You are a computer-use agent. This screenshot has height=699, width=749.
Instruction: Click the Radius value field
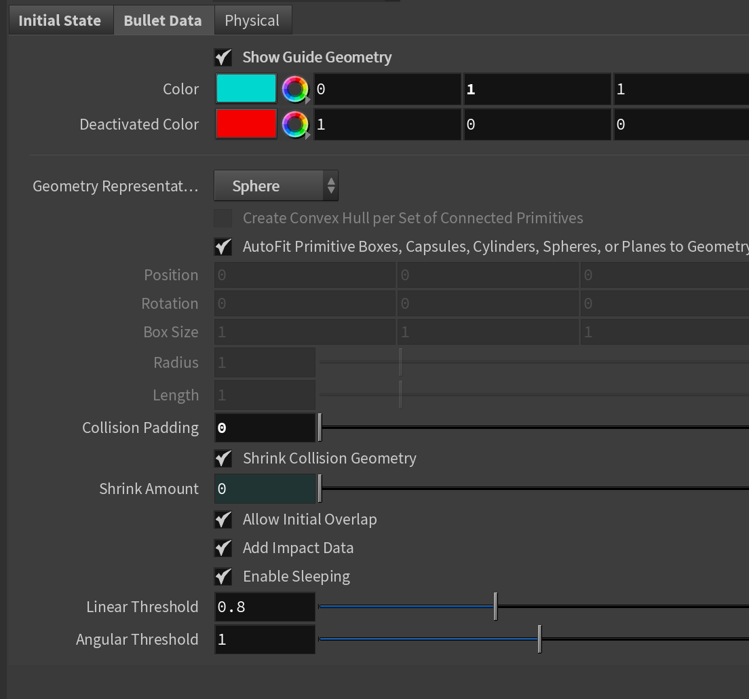pyautogui.click(x=265, y=362)
